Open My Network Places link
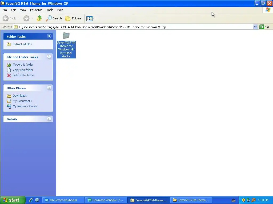The height and width of the screenshot is (204, 273). click(25, 106)
